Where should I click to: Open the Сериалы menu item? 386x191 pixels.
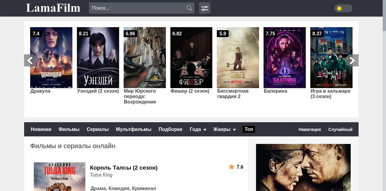98,129
